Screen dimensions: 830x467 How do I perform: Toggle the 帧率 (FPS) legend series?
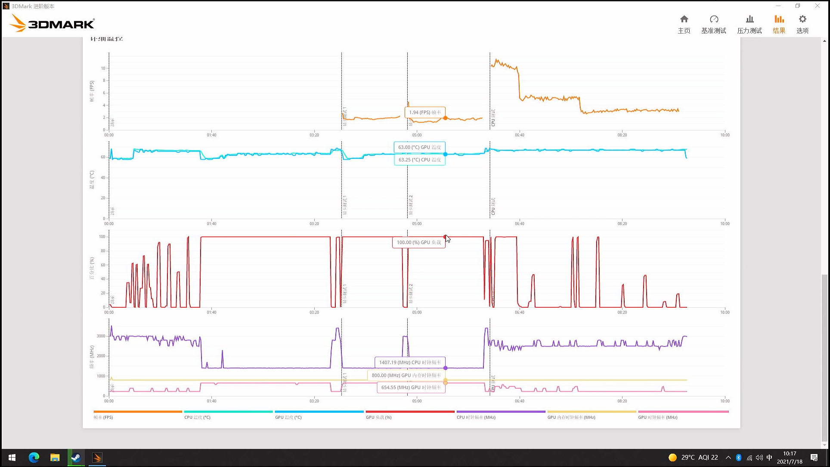click(103, 417)
